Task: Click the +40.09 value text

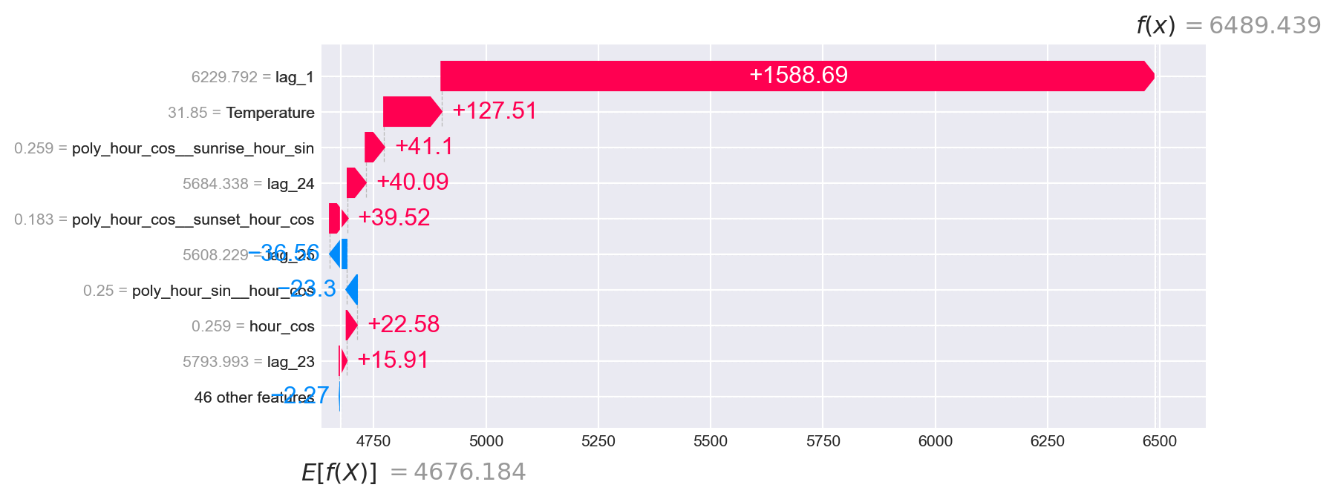Action: tap(412, 182)
